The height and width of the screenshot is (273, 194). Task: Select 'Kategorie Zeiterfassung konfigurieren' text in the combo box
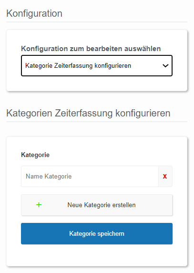[x=78, y=66]
